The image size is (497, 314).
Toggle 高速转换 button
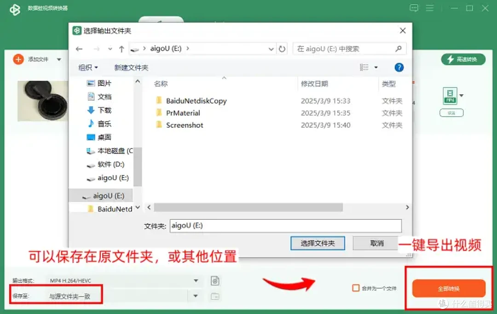pos(463,59)
